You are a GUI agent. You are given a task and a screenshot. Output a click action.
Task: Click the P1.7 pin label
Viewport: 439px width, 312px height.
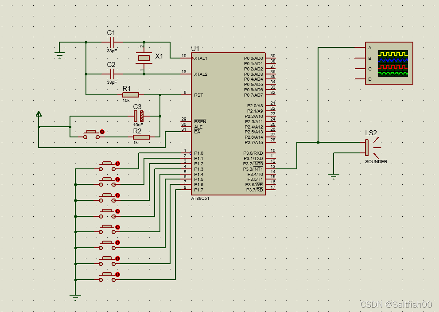(199, 190)
